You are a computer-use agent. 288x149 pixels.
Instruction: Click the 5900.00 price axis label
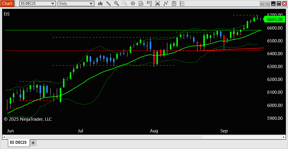[x=275, y=118]
